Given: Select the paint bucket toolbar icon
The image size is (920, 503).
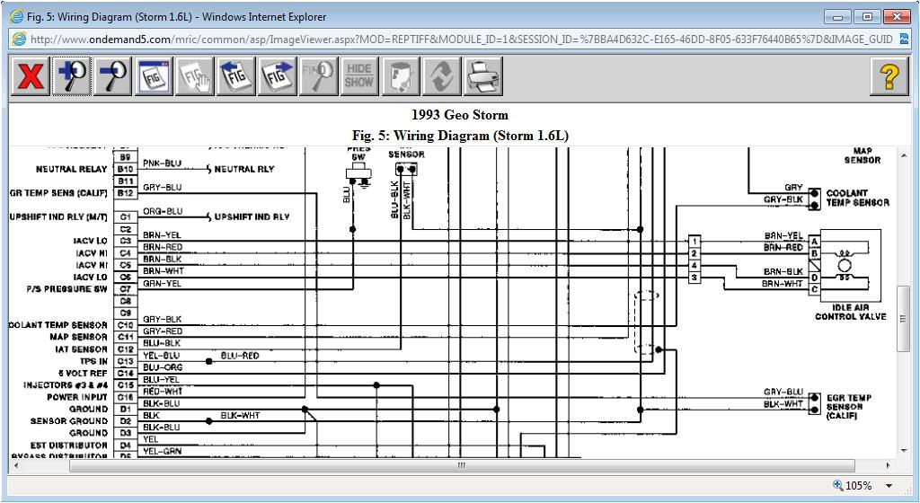Looking at the screenshot, I should click(x=401, y=76).
